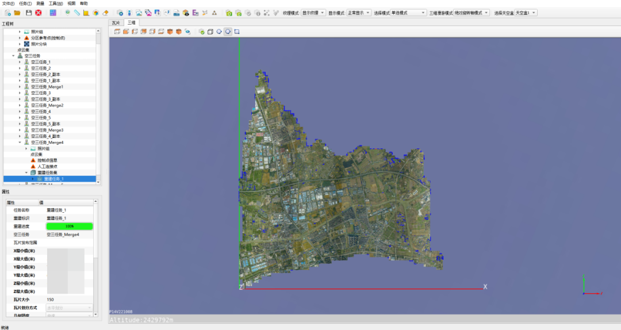Screen dimensions: 621x330
Task: Click the orange triangle pyramid icon
Action: tap(214, 13)
